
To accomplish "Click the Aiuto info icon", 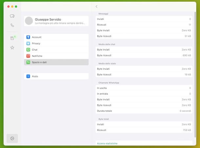I will 28,76.
